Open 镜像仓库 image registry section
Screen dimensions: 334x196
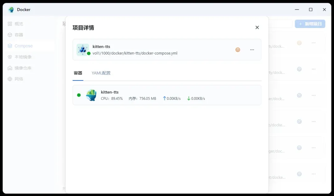(x=23, y=68)
